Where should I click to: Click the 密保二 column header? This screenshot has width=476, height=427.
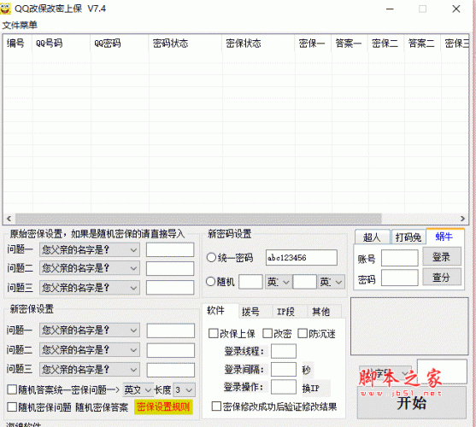385,44
